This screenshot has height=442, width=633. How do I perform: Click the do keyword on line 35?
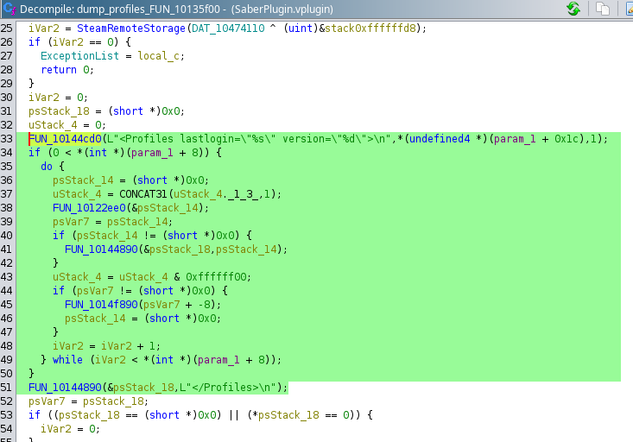click(x=47, y=167)
